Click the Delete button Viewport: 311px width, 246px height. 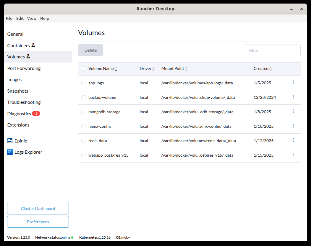[x=90, y=50]
